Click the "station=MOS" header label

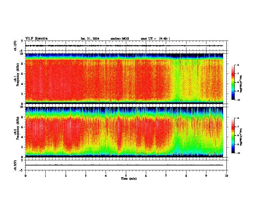click(120, 39)
